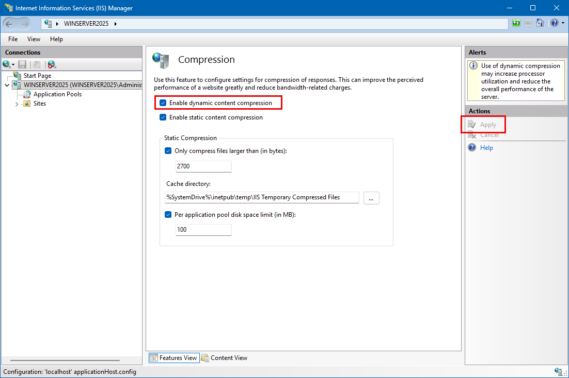Screen dimensions: 569x378
Task: Click the minimum file size field showing 2700
Action: click(x=203, y=166)
